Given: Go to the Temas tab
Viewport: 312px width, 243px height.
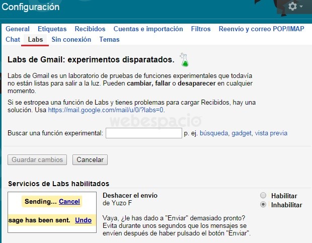Looking at the screenshot, I should point(109,39).
